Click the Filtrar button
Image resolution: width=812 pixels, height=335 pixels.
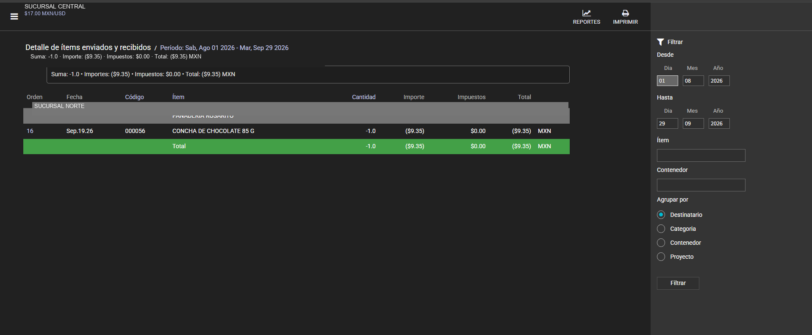(x=678, y=283)
